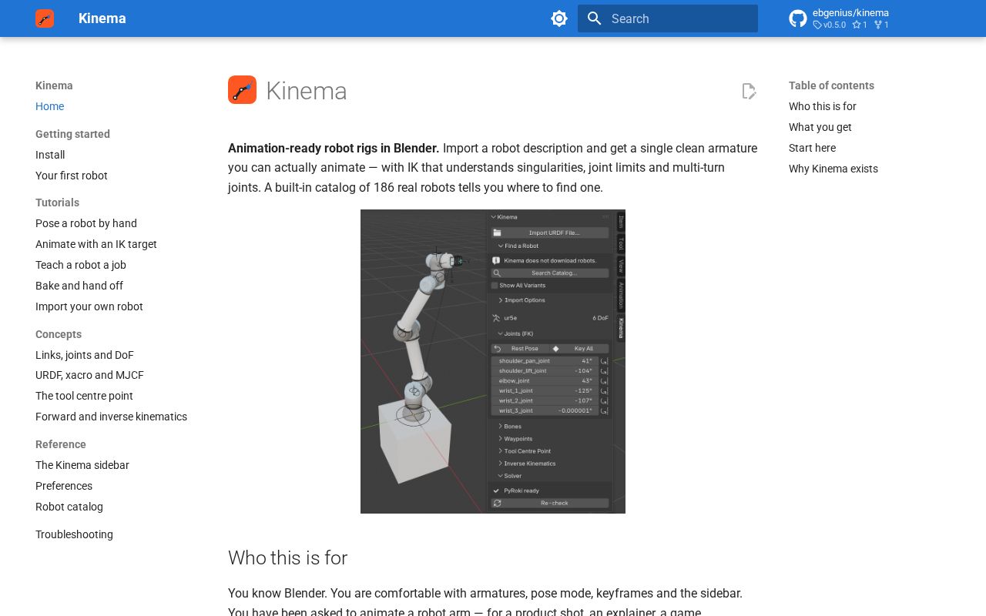
Task: Click the Kinema site title text
Action: (x=102, y=18)
